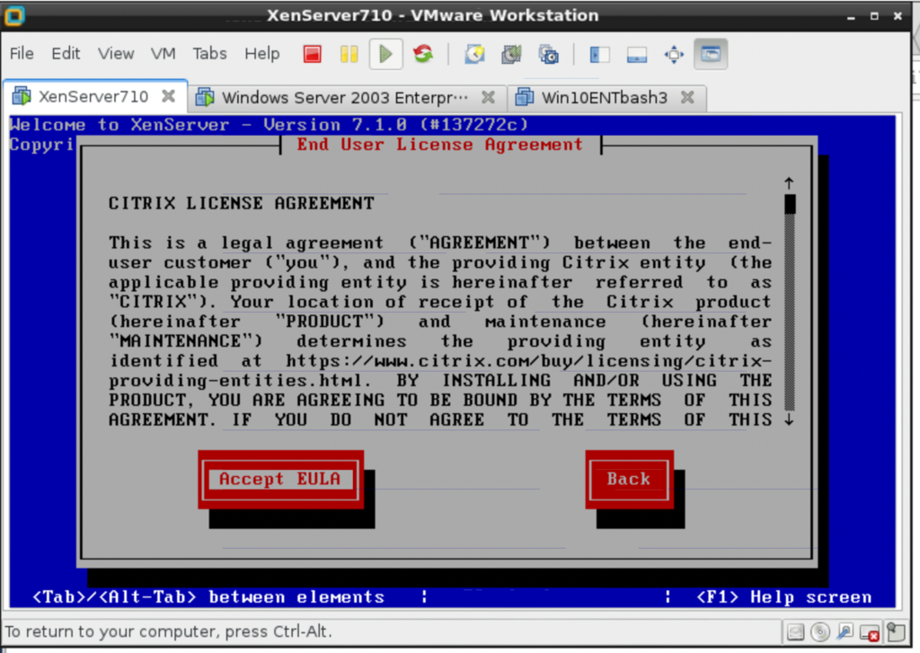Switch to the Win10ENTbash3 tab
The width and height of the screenshot is (920, 653).
pyautogui.click(x=608, y=97)
